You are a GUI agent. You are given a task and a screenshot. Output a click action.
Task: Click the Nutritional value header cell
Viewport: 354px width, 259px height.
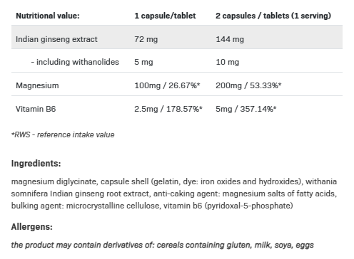pos(48,16)
